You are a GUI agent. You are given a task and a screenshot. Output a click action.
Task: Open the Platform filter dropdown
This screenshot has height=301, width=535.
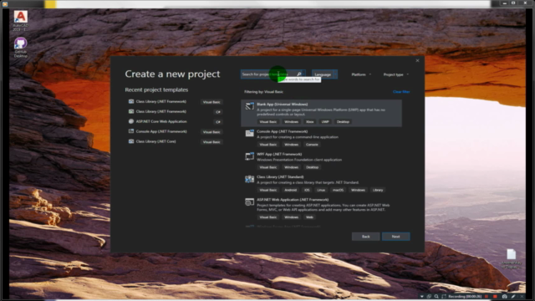point(361,74)
